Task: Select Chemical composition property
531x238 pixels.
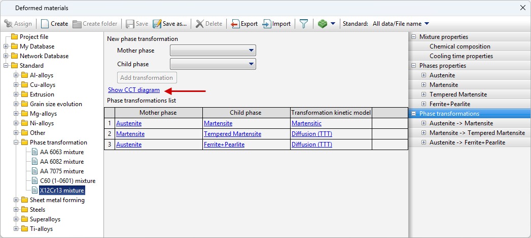Action: (460, 46)
